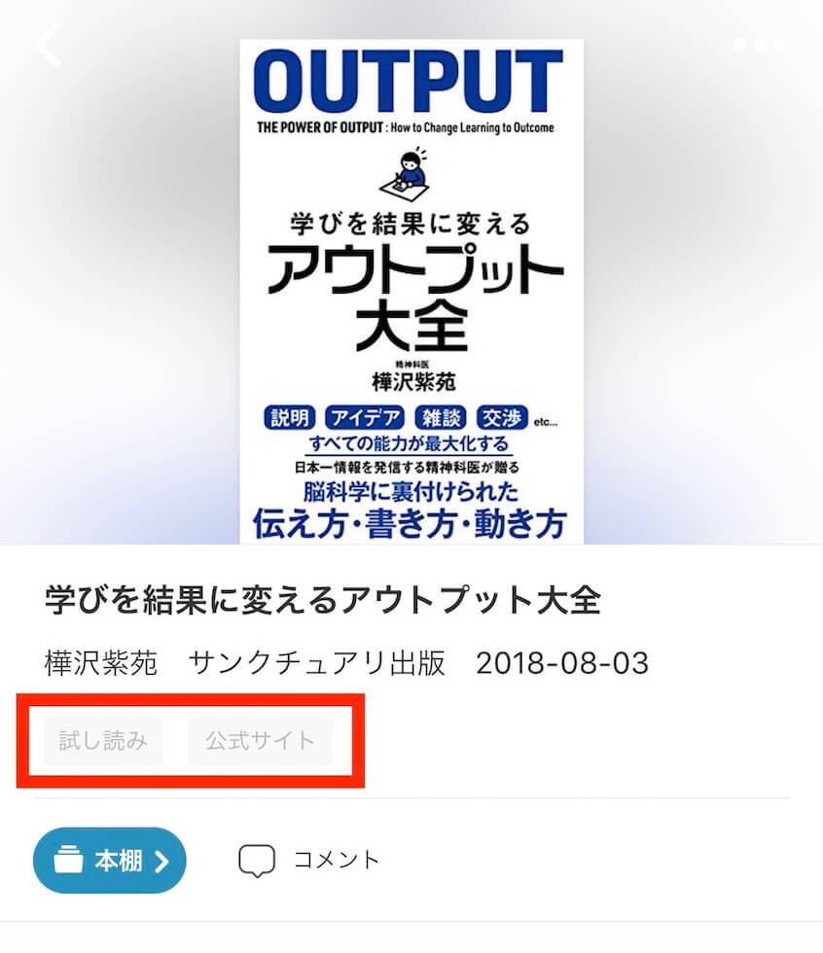Add book with the 本棚 button
Viewport: 823px width, 953px height.
109,860
